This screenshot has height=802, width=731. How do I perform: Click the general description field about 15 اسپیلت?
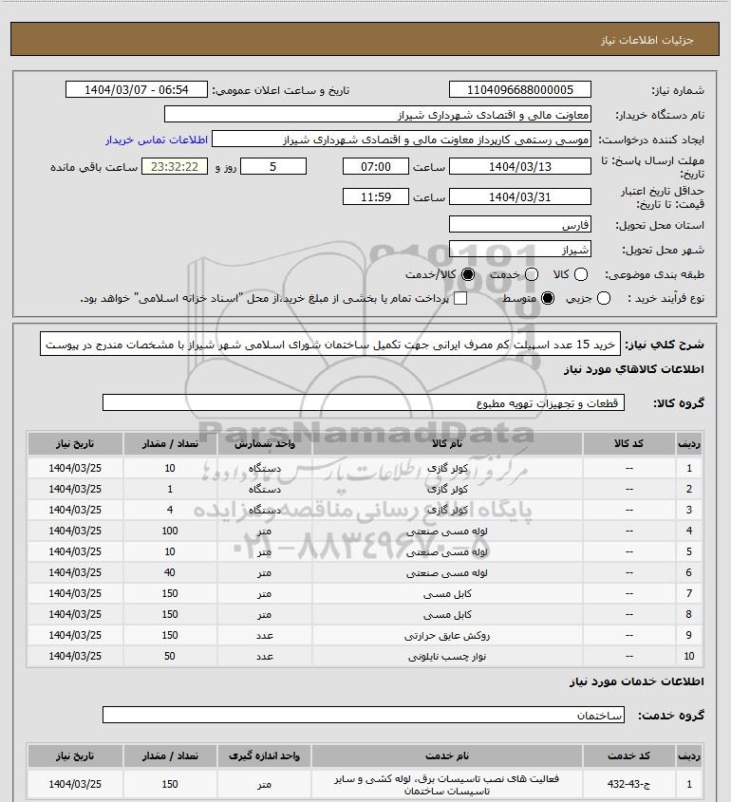pyautogui.click(x=330, y=345)
